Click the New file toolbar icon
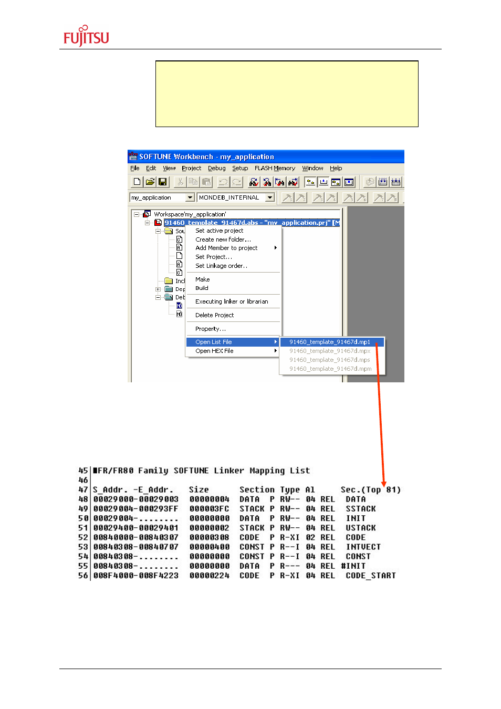Image resolution: width=501 pixels, height=709 pixels. (137, 182)
